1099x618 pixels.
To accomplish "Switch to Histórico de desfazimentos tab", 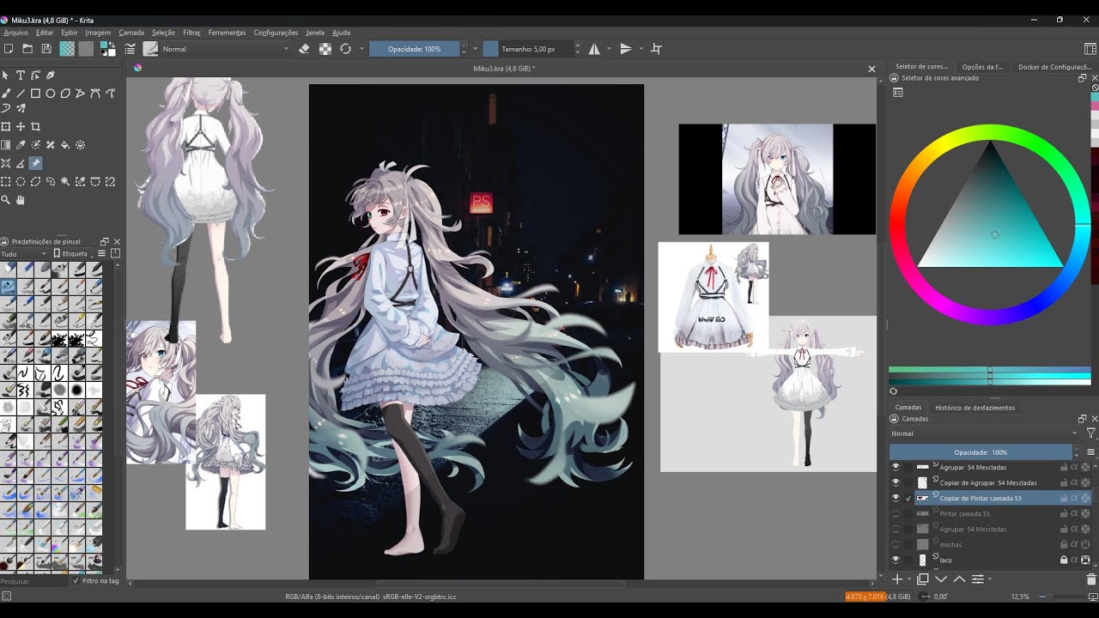I will click(x=975, y=408).
